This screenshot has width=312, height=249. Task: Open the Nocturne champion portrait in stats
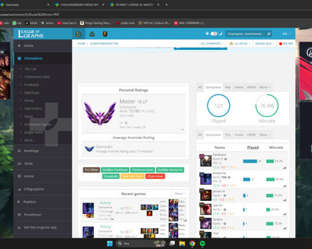[x=206, y=178]
